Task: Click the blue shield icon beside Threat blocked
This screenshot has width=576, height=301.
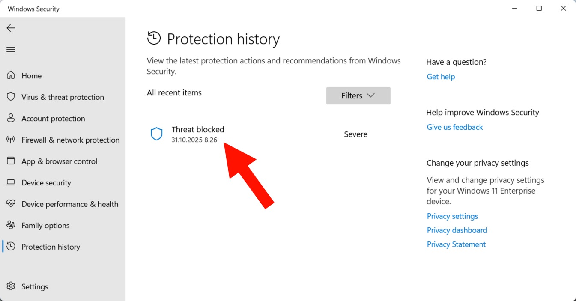Action: pos(157,134)
